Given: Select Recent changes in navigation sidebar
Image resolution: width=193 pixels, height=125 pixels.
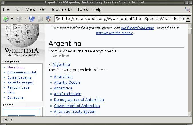Looking at the screenshot, I should [x=20, y=82].
